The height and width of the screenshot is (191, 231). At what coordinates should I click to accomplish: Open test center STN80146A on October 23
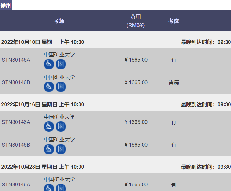16,185
